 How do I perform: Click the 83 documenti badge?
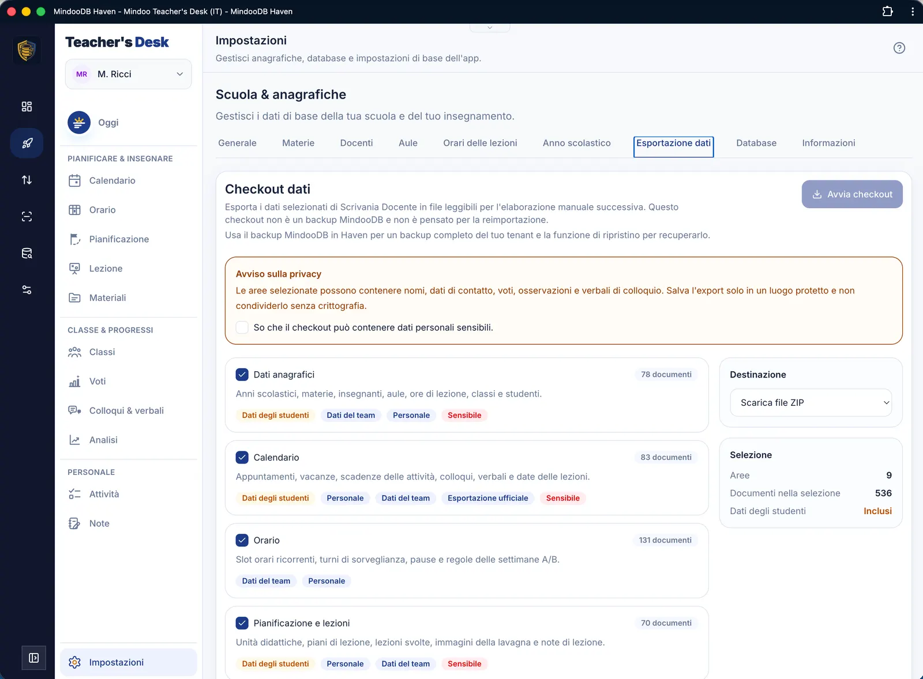(666, 457)
